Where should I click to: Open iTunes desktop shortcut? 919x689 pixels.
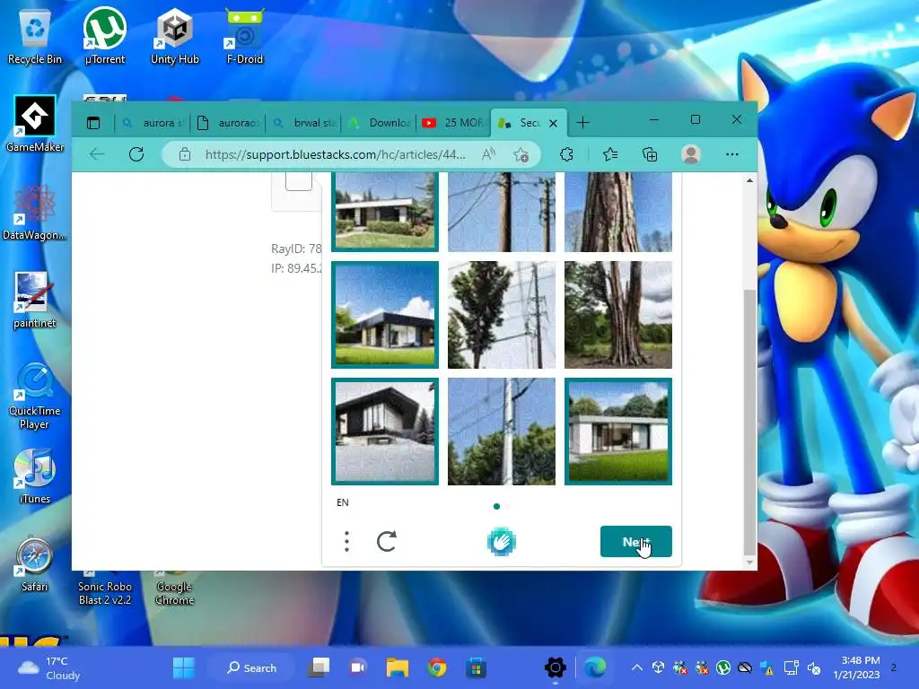pyautogui.click(x=35, y=475)
